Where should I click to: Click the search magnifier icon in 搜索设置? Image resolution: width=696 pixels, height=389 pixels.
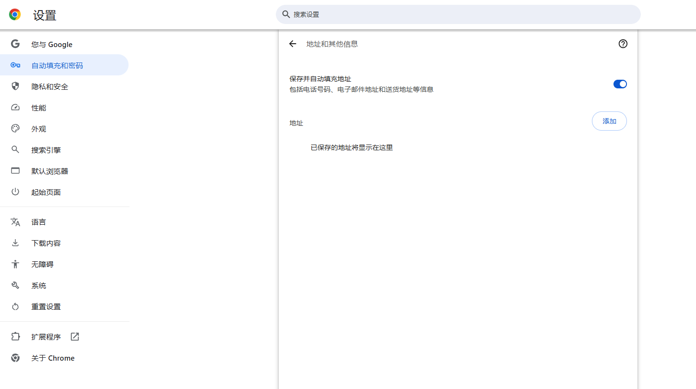tap(286, 14)
